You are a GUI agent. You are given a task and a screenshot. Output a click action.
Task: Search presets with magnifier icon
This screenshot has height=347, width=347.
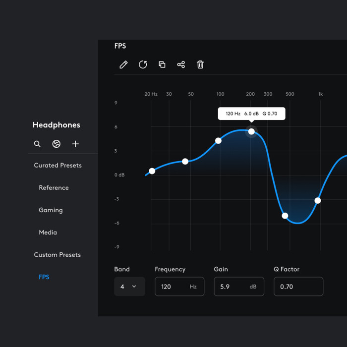click(x=37, y=144)
